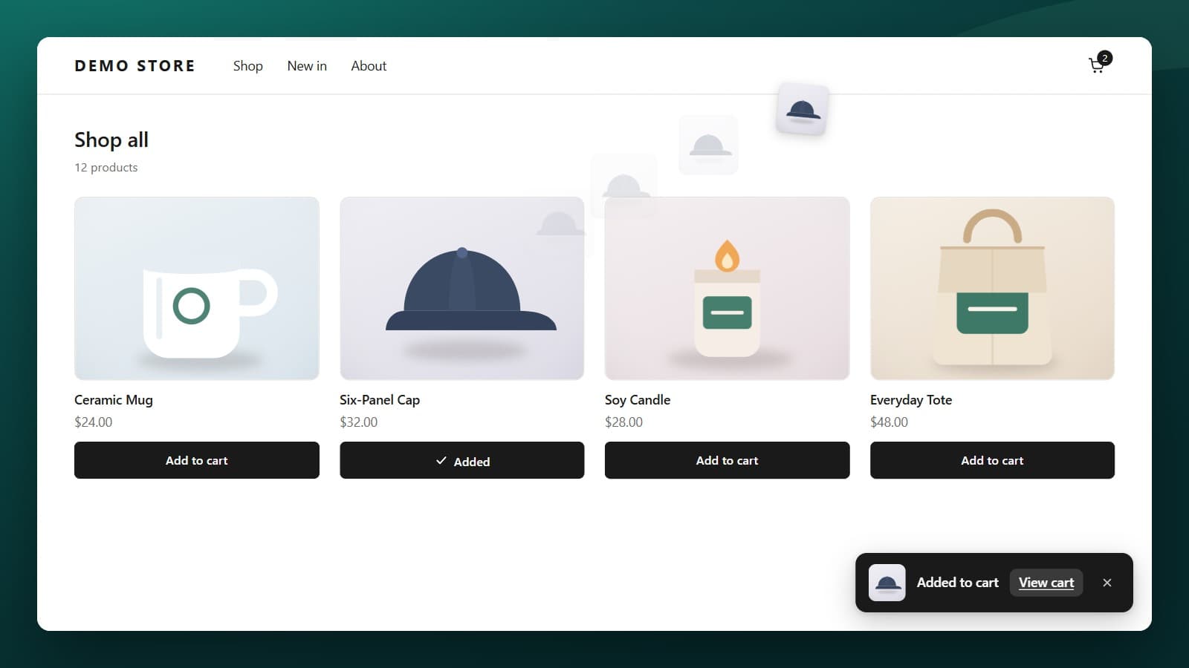The height and width of the screenshot is (668, 1189).
Task: Add the Everyday Tote to cart
Action: [992, 460]
